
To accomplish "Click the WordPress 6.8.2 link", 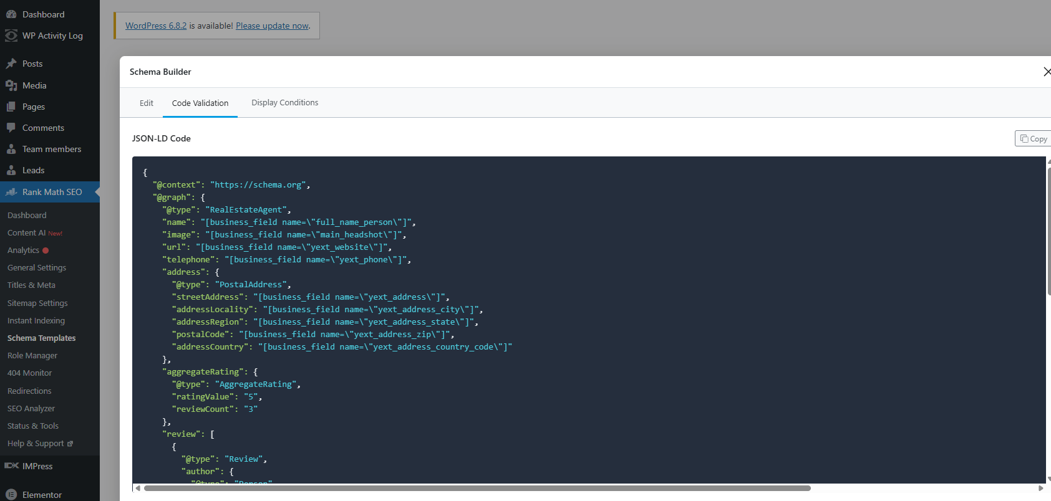I will click(x=156, y=26).
